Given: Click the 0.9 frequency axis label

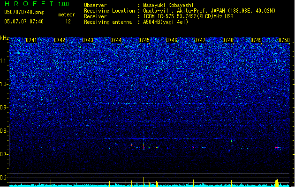Looking at the screenshot, I should [x=4, y=108].
